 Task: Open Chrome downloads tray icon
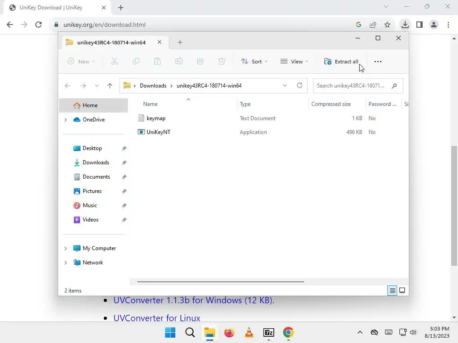405,25
